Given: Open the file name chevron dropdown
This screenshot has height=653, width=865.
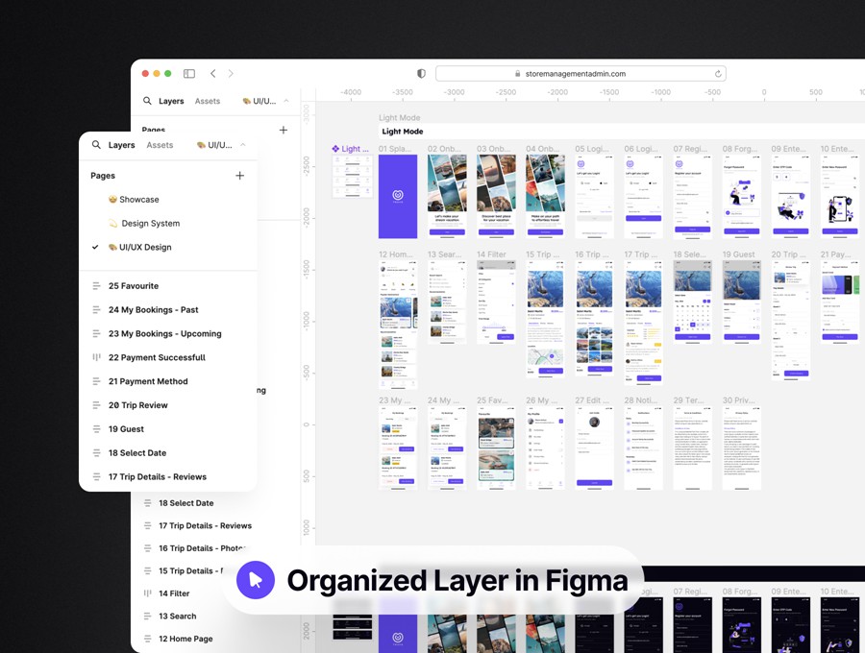Looking at the screenshot, I should (243, 145).
